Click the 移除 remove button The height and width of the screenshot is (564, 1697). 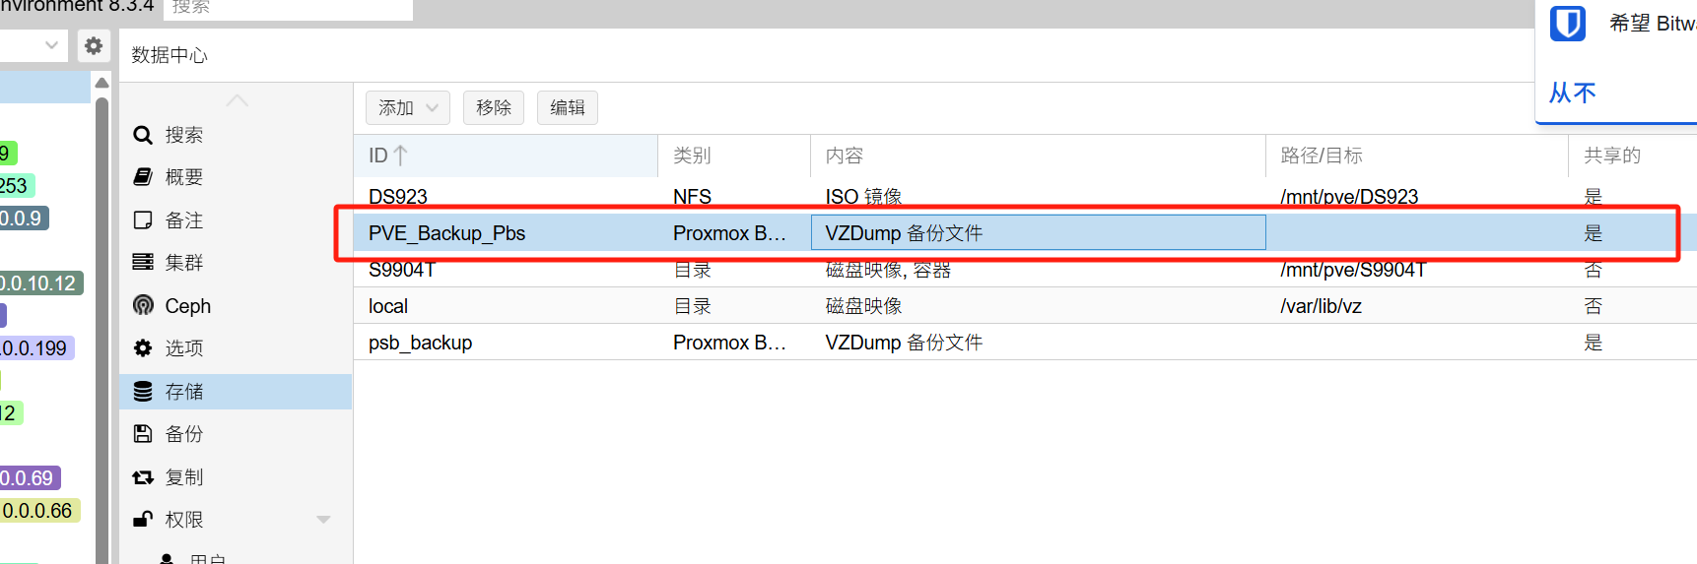click(x=494, y=107)
